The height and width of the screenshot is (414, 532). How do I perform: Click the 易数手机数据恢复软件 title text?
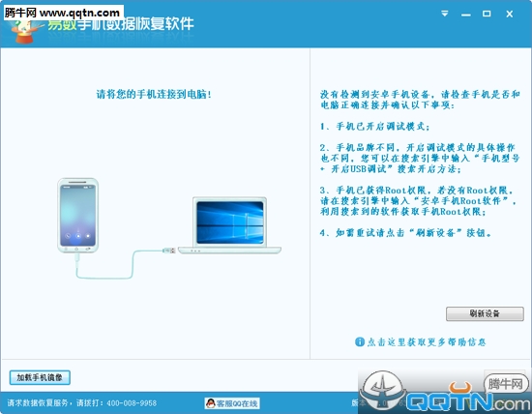(x=121, y=24)
